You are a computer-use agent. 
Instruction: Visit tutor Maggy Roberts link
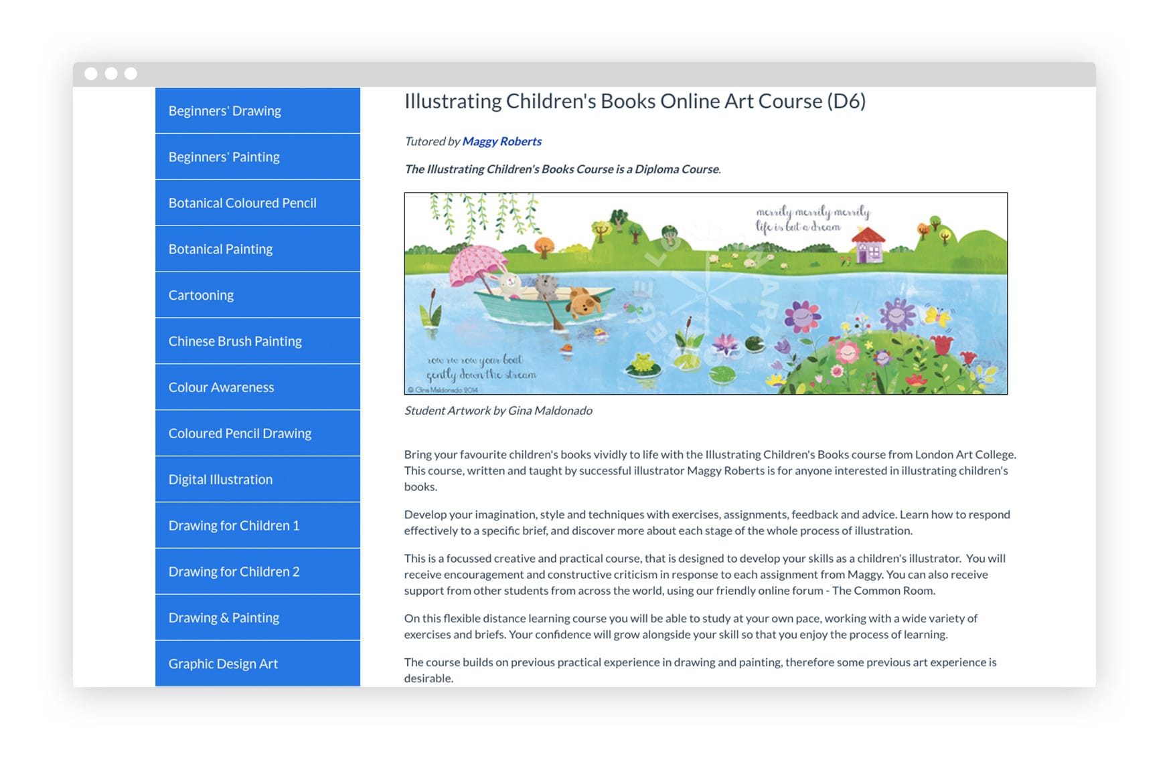501,141
